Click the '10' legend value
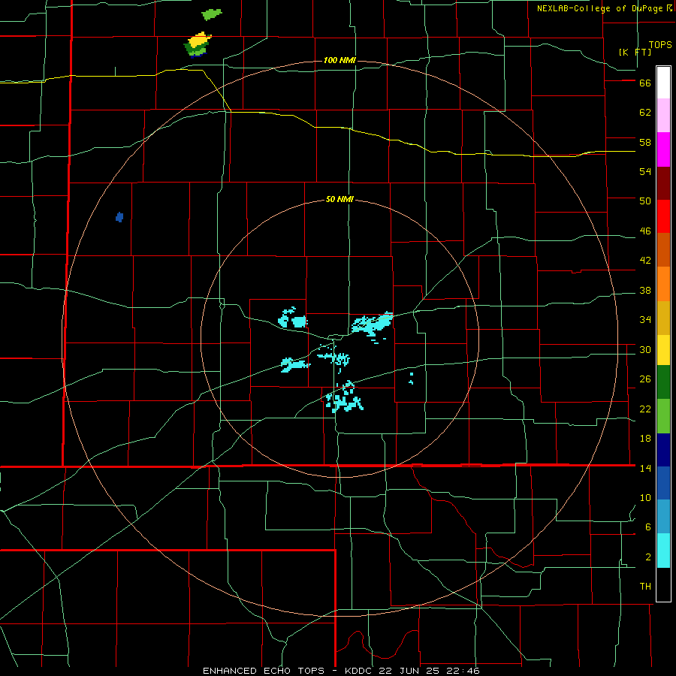This screenshot has height=676, width=676. 645,498
